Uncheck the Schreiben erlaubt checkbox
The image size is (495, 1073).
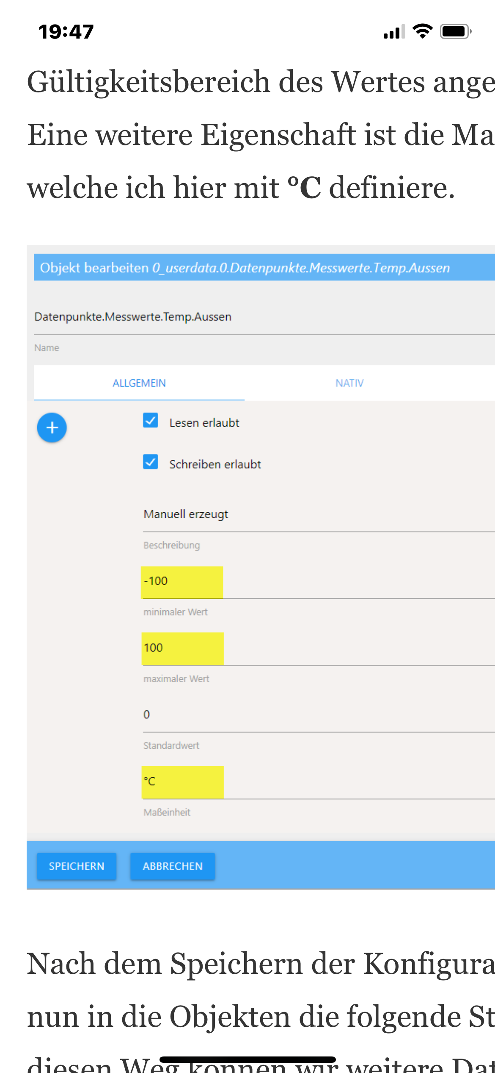point(151,462)
